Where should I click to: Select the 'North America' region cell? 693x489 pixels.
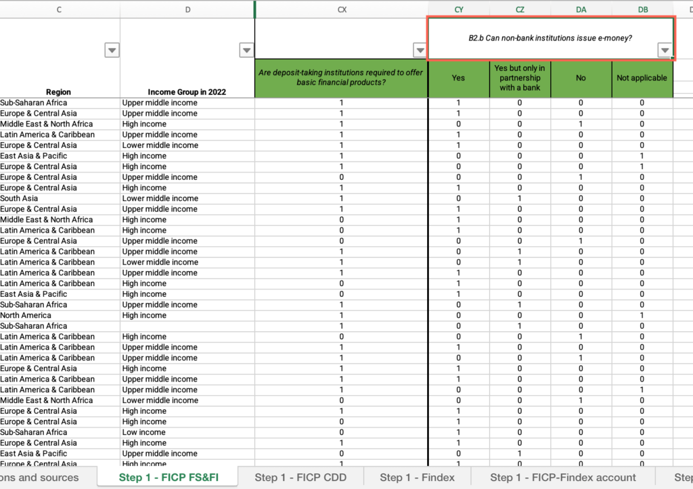click(x=60, y=315)
